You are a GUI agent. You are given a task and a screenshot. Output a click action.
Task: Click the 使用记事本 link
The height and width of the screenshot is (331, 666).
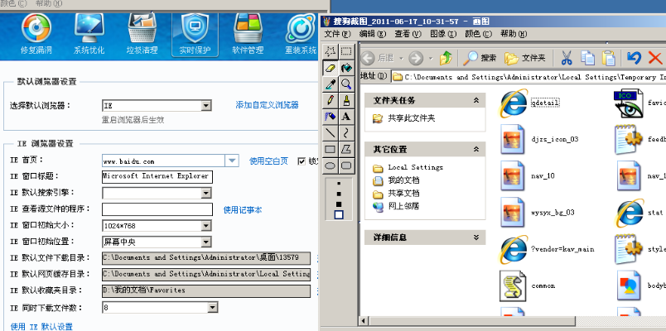(x=243, y=209)
